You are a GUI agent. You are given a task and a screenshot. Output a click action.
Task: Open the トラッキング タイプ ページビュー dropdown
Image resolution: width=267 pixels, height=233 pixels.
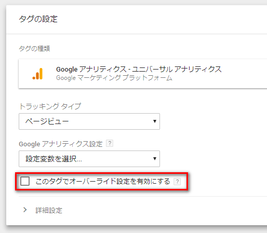89,121
